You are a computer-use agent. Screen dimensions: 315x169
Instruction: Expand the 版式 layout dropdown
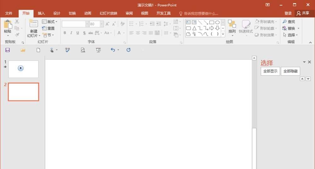(49, 22)
